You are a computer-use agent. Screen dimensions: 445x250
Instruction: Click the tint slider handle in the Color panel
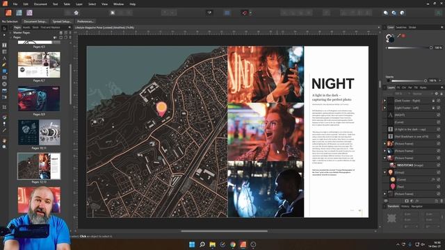tap(431, 48)
